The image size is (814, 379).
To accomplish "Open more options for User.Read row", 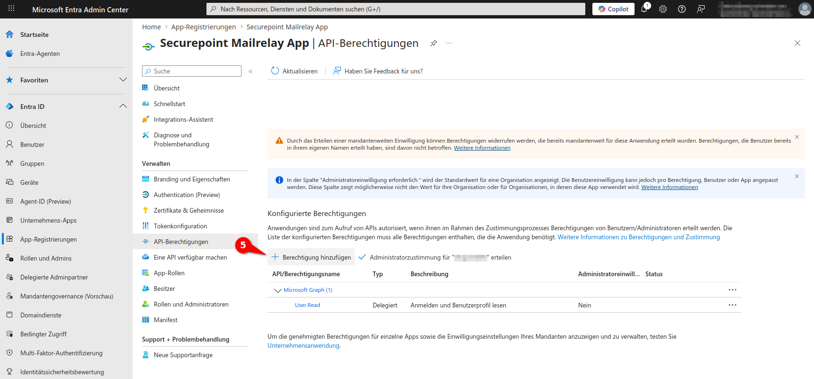I will point(732,305).
